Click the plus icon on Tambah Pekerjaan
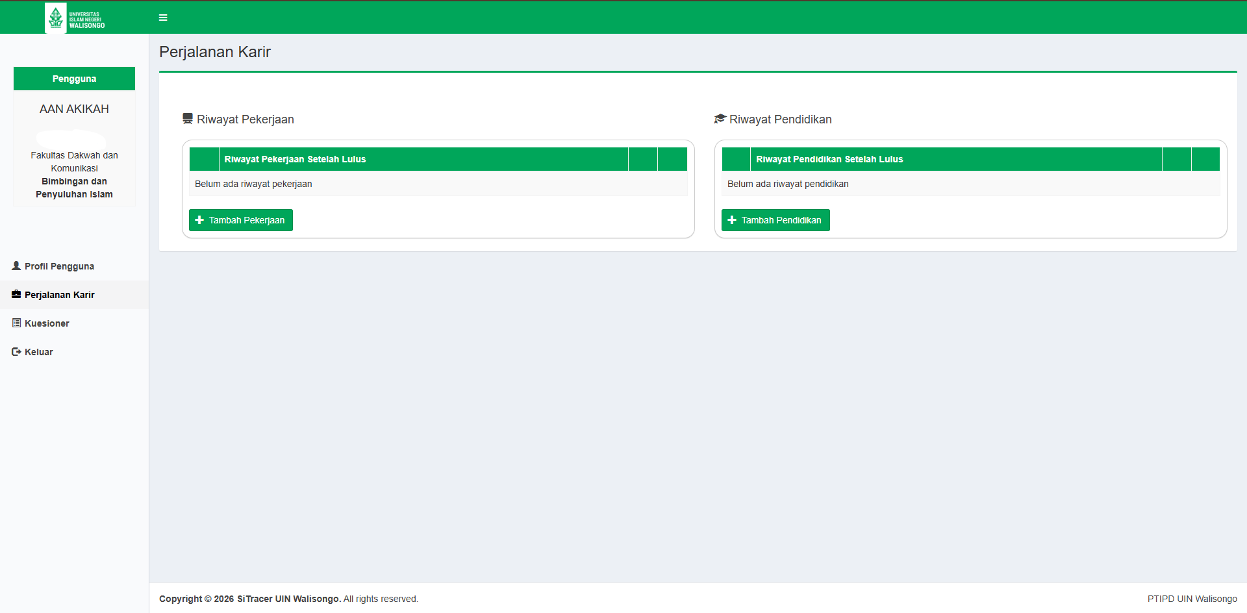 (x=199, y=220)
